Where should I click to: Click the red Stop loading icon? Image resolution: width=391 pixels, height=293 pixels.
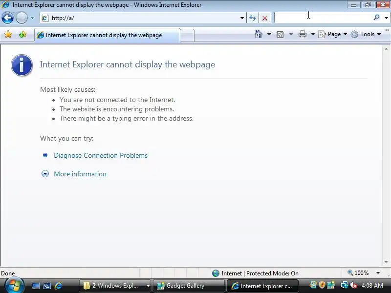coord(265,18)
